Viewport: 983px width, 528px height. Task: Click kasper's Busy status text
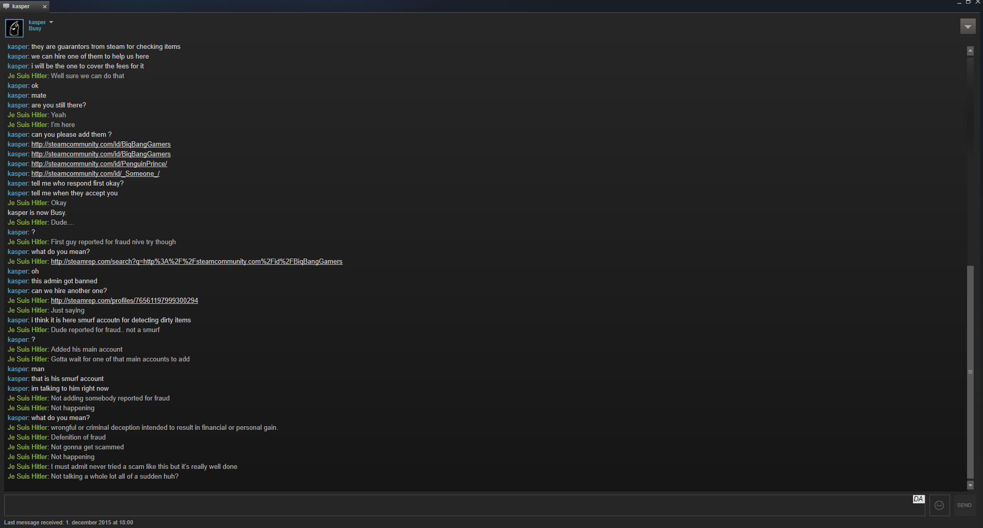pos(35,29)
